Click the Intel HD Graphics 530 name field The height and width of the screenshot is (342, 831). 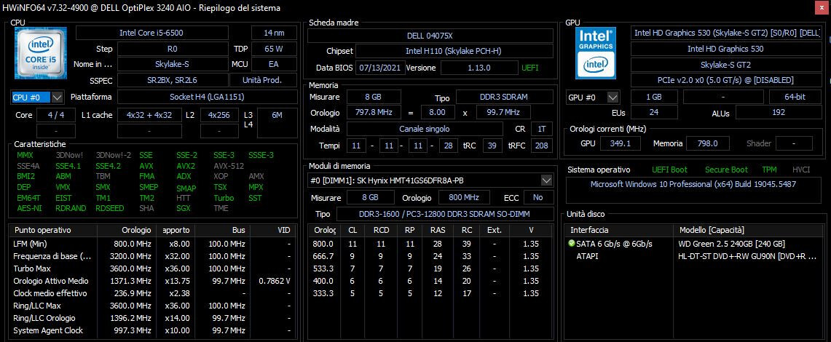(725, 49)
